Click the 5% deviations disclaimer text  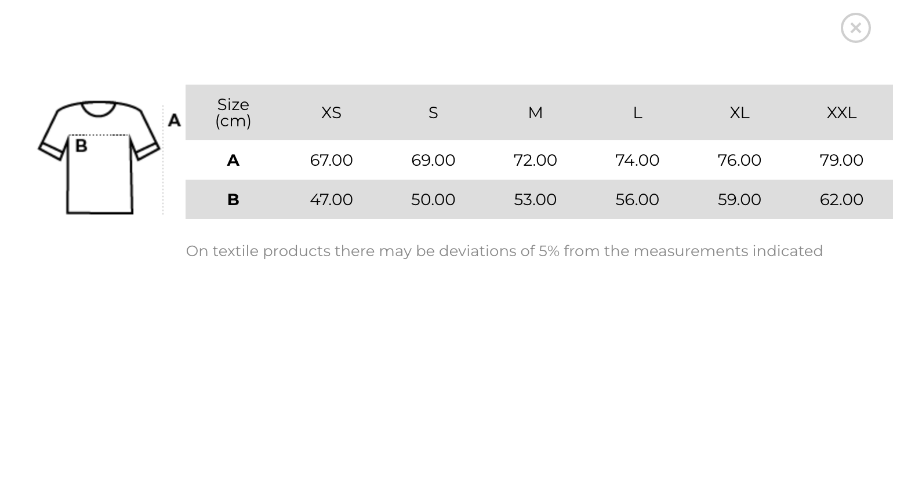[x=504, y=251]
